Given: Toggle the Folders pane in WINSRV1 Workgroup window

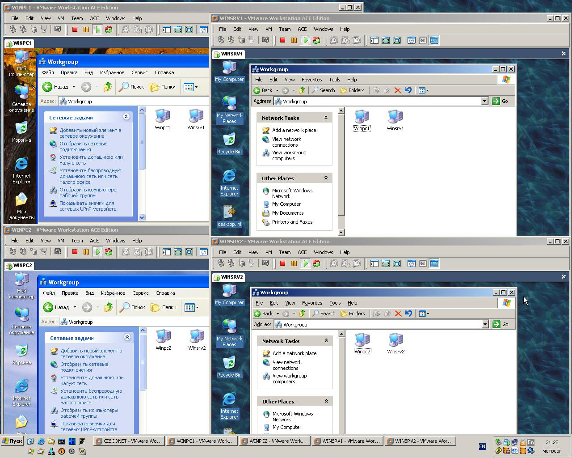Looking at the screenshot, I should tap(352, 90).
